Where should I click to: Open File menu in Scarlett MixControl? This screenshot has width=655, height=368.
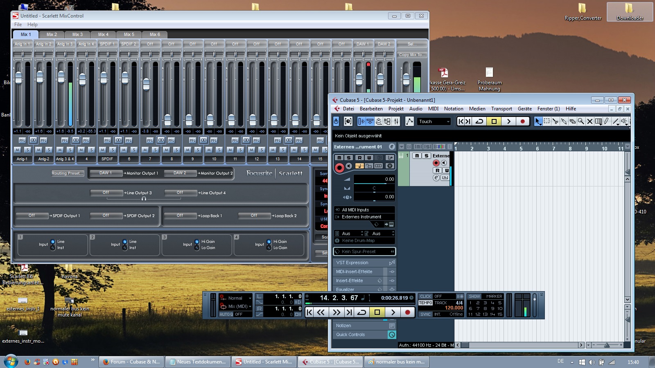coord(18,25)
